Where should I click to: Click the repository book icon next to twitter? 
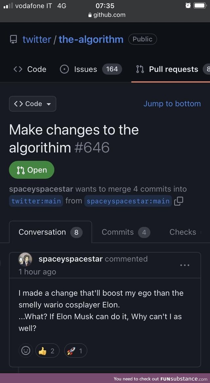[x=13, y=39]
